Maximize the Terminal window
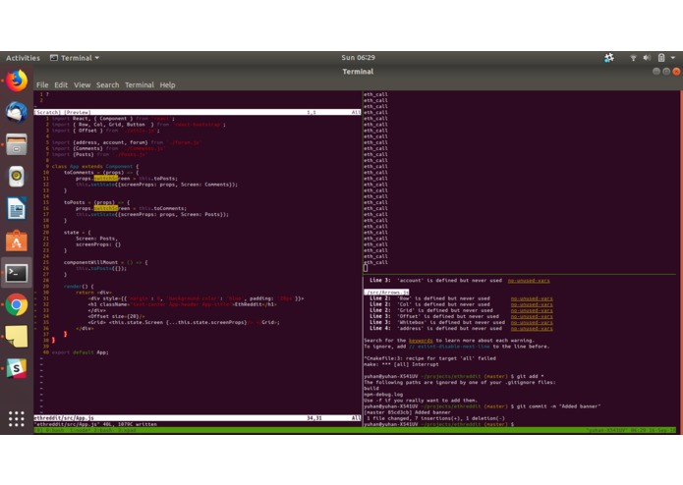This screenshot has width=683, height=485. tap(666, 72)
